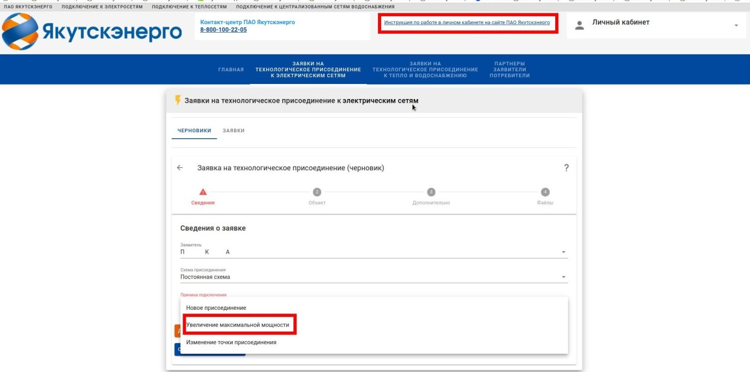This screenshot has width=750, height=372.
Task: Click the red warning triangle step 'Сведения'
Action: 203,192
